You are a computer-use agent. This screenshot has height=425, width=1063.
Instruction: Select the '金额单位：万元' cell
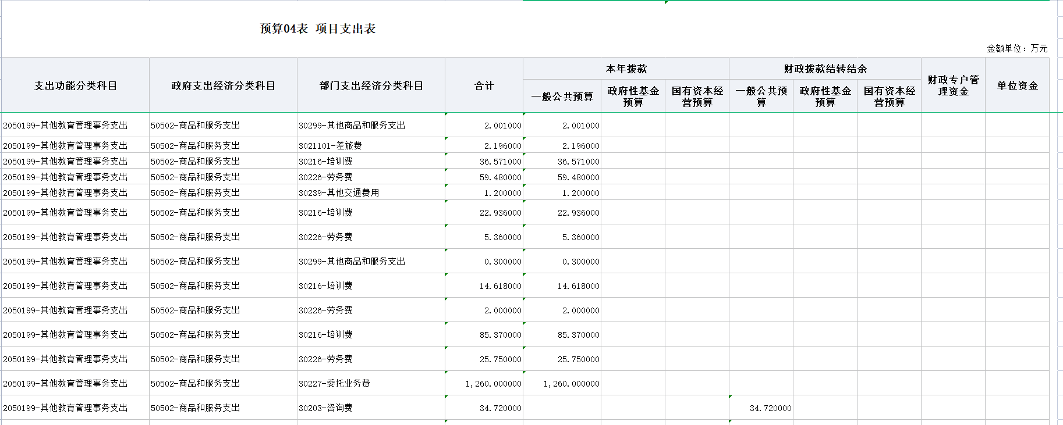click(1016, 49)
